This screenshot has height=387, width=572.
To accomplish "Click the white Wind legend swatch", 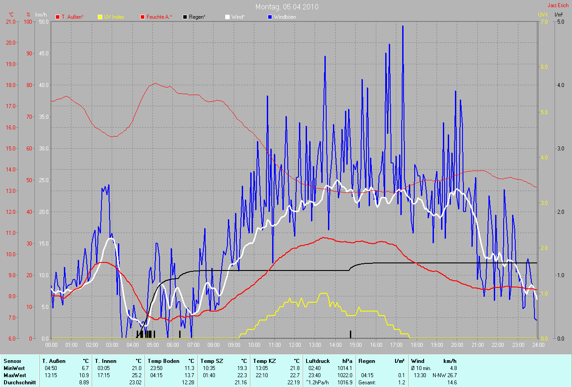I will (227, 17).
